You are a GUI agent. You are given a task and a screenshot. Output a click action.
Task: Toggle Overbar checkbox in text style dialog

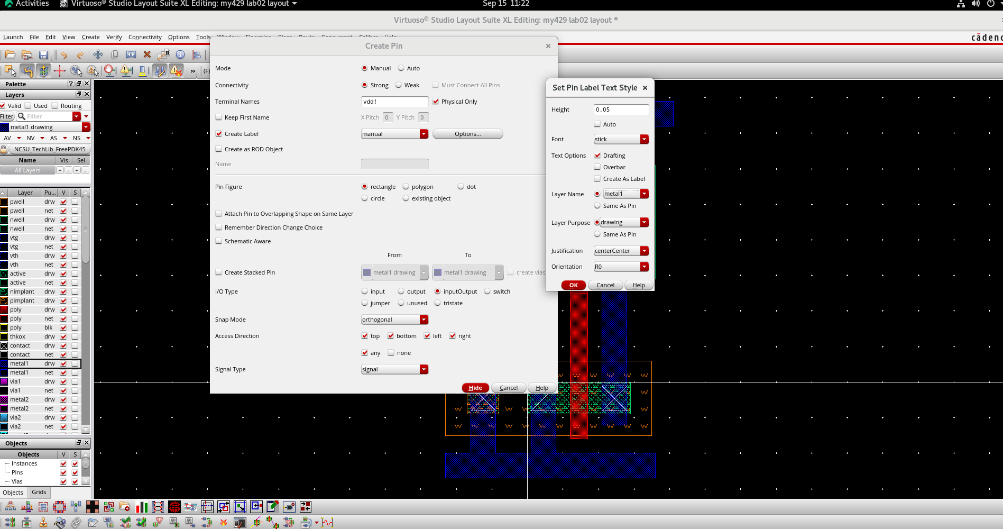point(597,167)
